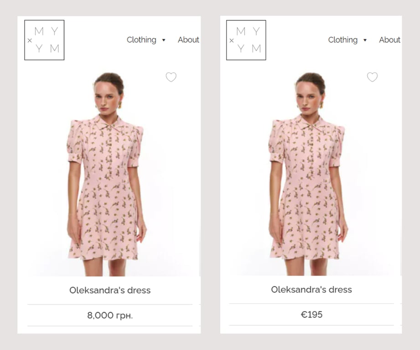
Task: Click the €195 price label
Action: pyautogui.click(x=311, y=314)
